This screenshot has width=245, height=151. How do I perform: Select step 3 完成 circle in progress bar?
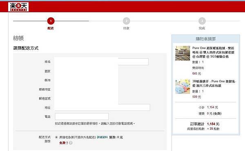[202, 21]
